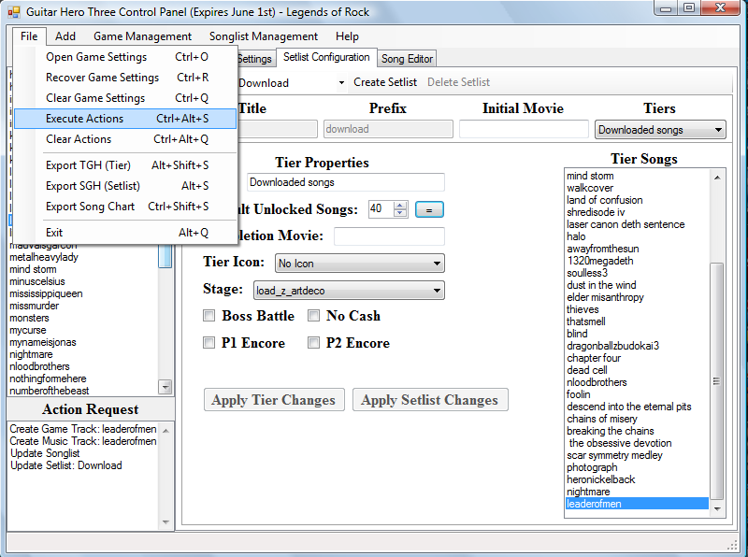
Task: Click Create Game Track: leaderofmen action
Action: point(83,429)
